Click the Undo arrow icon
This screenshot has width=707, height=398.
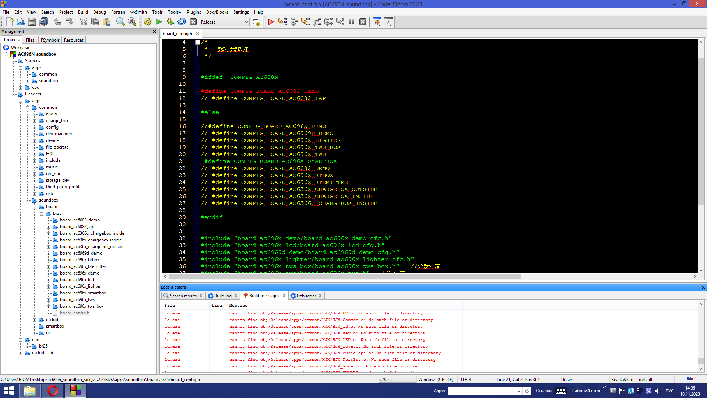coord(58,22)
